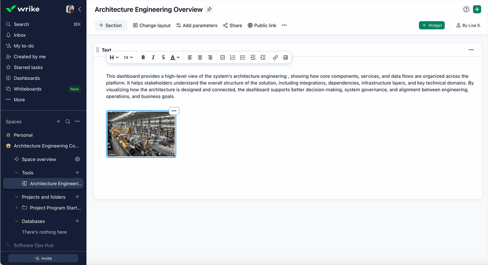Click Add parameters
This screenshot has width=488, height=265.
(x=197, y=25)
